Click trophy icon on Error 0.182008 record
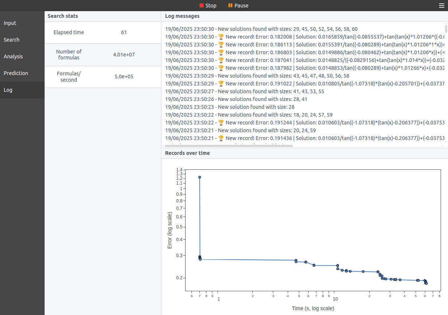The height and width of the screenshot is (315, 448). [x=221, y=37]
